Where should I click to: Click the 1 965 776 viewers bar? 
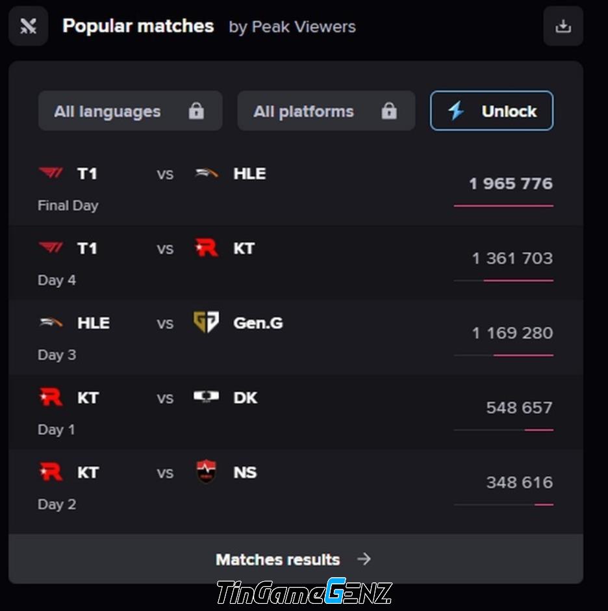click(503, 206)
